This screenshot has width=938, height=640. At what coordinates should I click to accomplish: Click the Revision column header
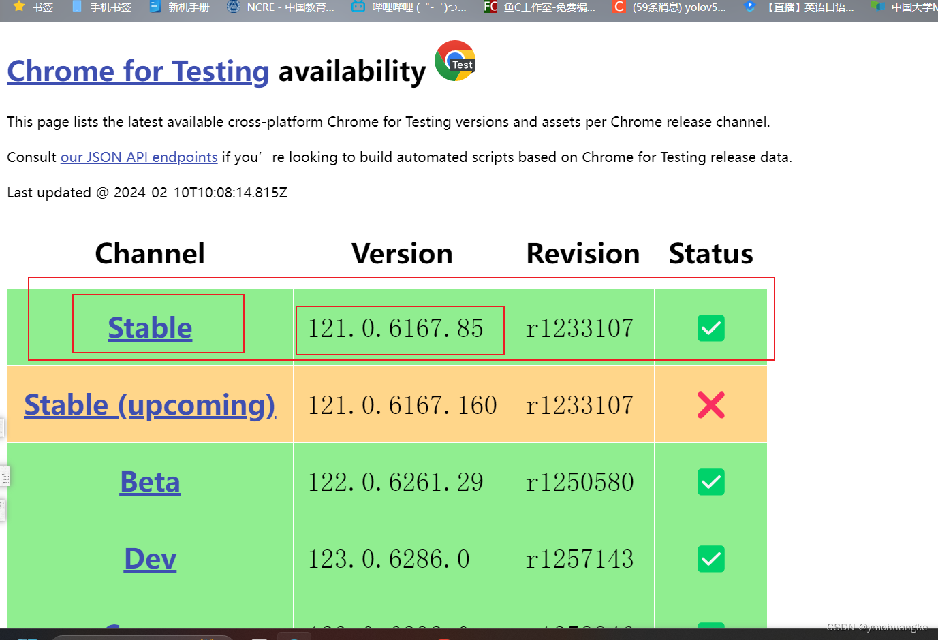(x=583, y=254)
